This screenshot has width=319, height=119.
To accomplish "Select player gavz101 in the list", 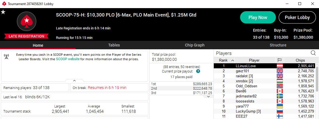I will coord(264,71).
